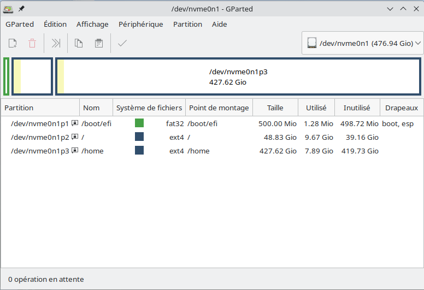The width and height of the screenshot is (424, 290).
Task: Sort by the Inutilisé column header
Action: [357, 108]
